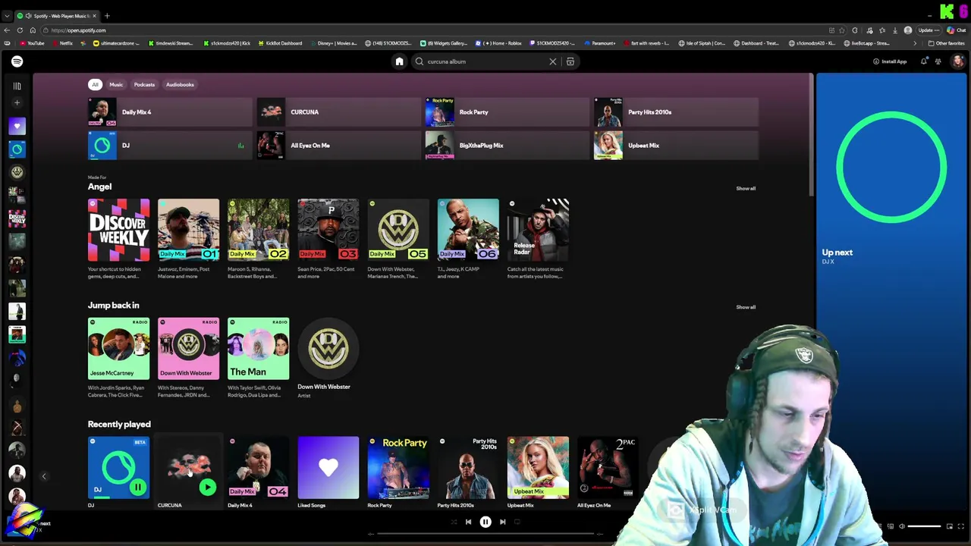
Task: Select the Music filter chip
Action: (116, 84)
